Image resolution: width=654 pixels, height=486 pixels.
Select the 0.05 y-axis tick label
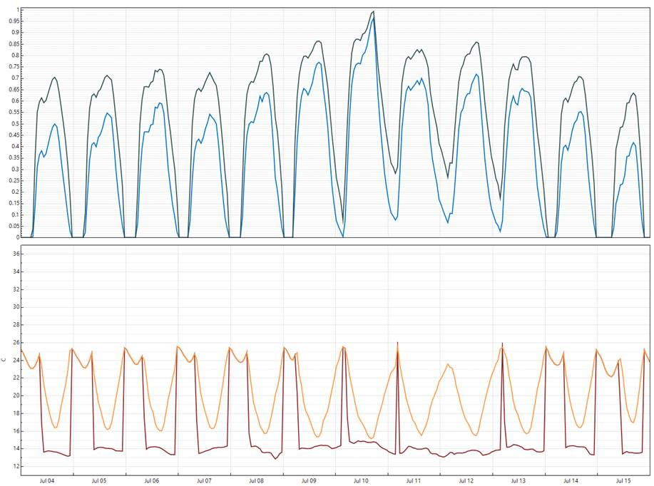click(x=14, y=226)
